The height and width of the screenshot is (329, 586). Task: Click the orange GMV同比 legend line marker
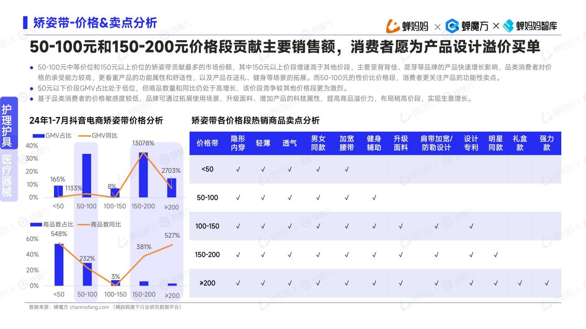point(84,136)
